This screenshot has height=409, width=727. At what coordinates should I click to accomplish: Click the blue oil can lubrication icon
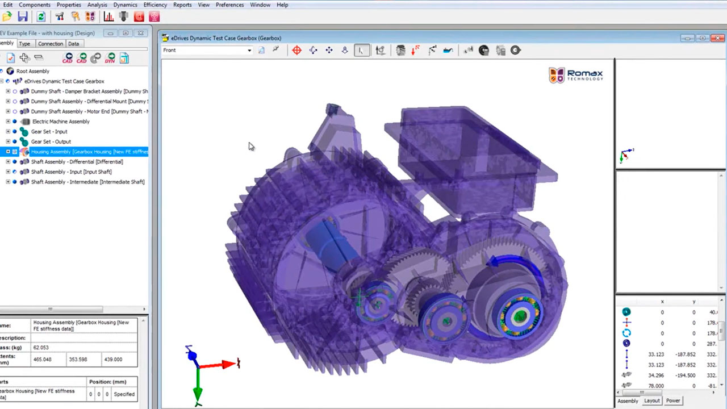[x=448, y=51]
